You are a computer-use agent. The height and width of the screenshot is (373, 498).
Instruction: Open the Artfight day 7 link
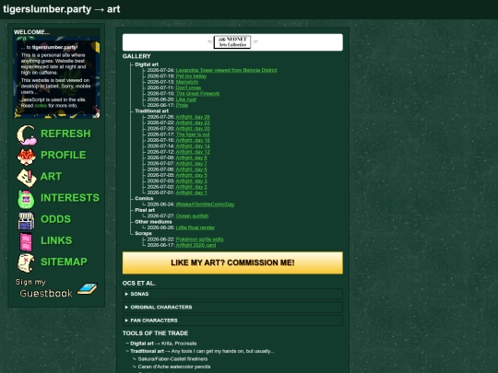coord(192,164)
